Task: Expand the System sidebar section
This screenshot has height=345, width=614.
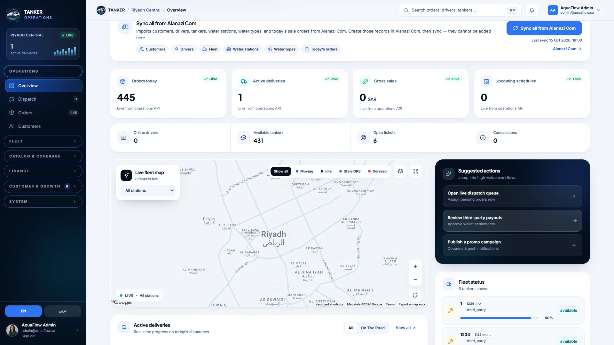Action: click(x=43, y=202)
